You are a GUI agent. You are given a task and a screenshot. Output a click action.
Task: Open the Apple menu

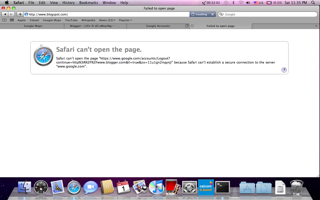pyautogui.click(x=7, y=3)
